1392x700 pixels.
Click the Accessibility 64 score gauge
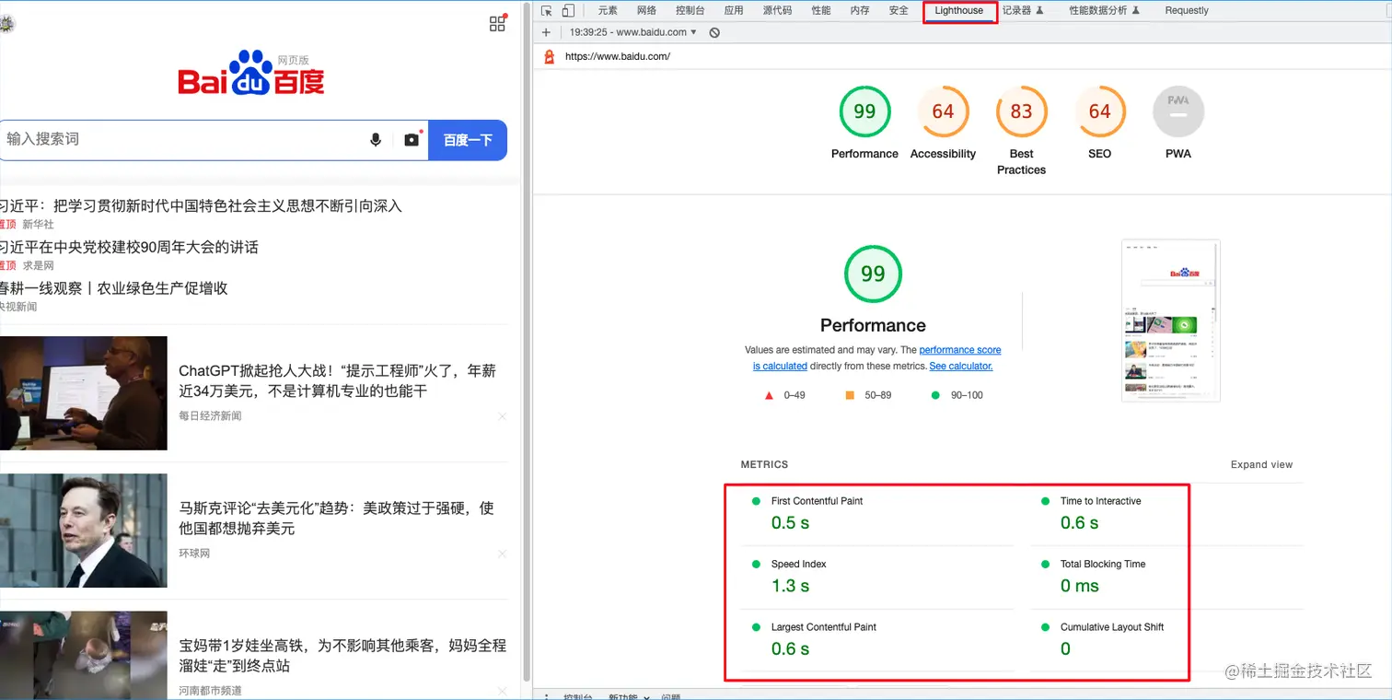[943, 111]
